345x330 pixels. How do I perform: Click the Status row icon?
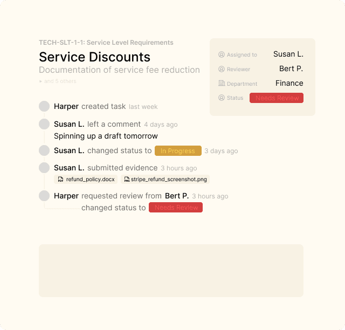(221, 98)
